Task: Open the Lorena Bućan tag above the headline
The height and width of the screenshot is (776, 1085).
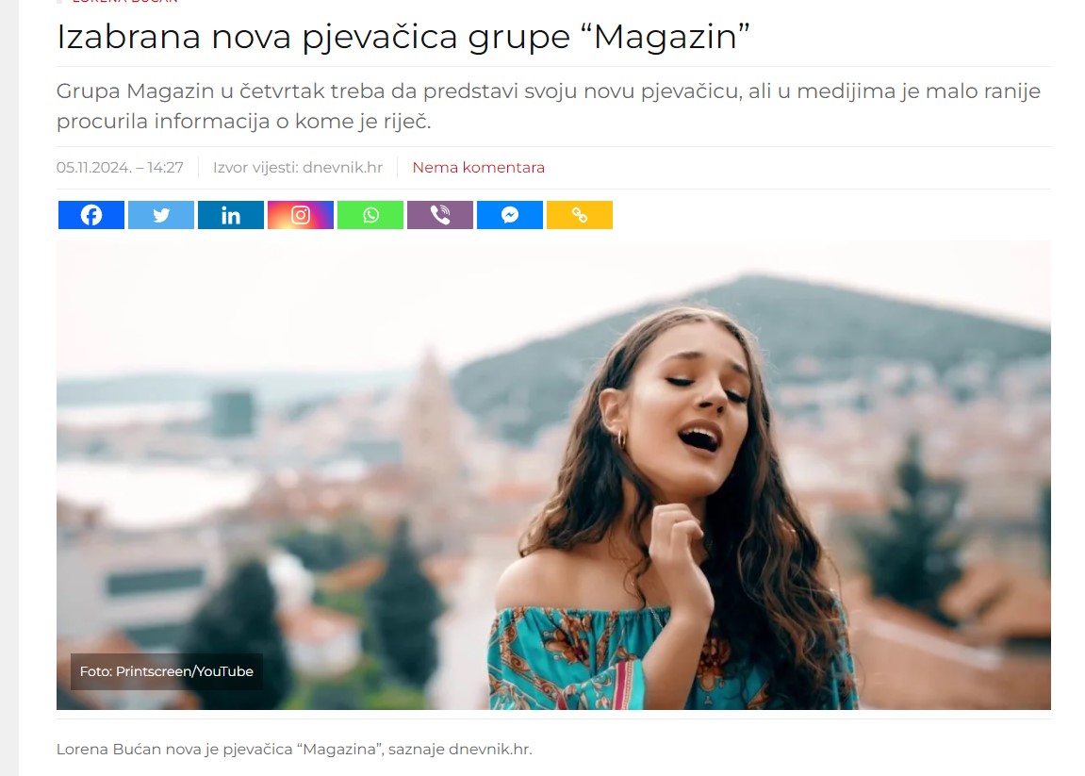Action: point(124,1)
